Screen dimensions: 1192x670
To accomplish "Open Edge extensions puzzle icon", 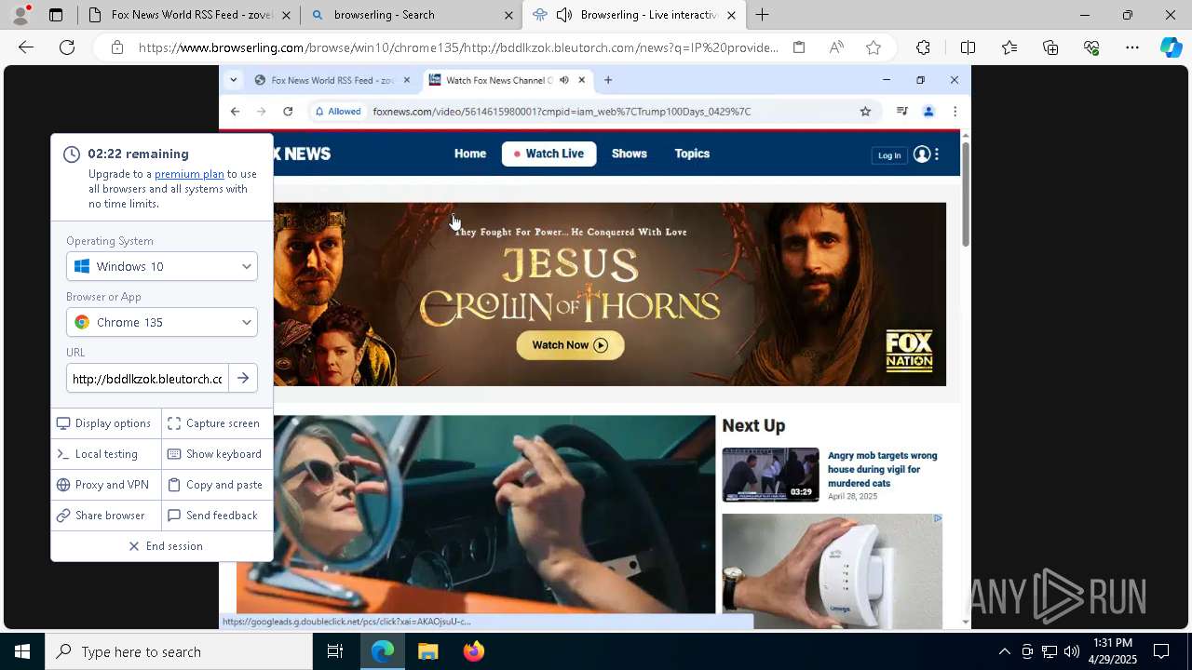I will click(x=923, y=47).
